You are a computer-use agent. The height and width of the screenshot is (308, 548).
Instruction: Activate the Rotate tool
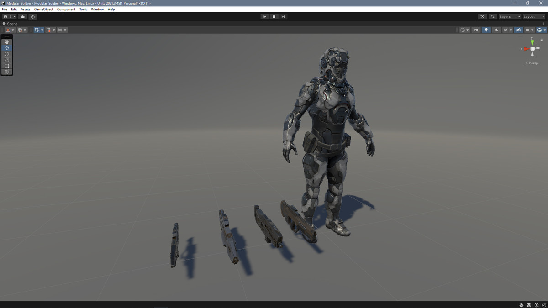click(6, 53)
